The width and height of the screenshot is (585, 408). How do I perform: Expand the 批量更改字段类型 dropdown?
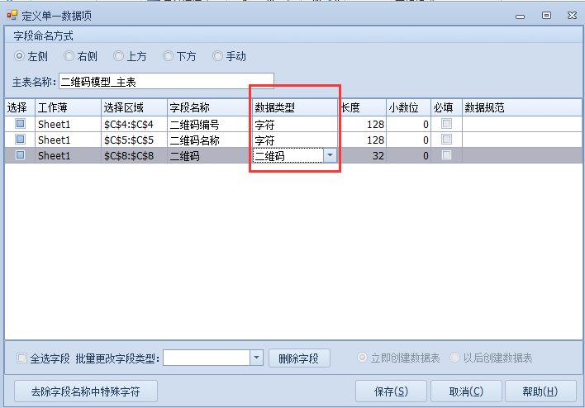click(256, 358)
